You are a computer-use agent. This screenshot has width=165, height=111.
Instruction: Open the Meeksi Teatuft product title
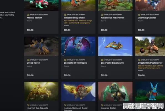[34, 18]
